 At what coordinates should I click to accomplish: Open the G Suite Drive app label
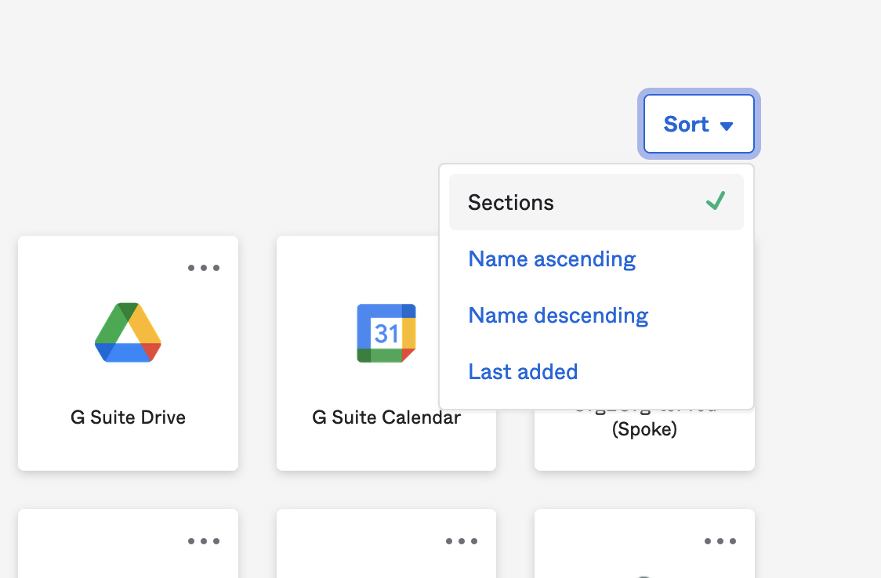click(128, 417)
